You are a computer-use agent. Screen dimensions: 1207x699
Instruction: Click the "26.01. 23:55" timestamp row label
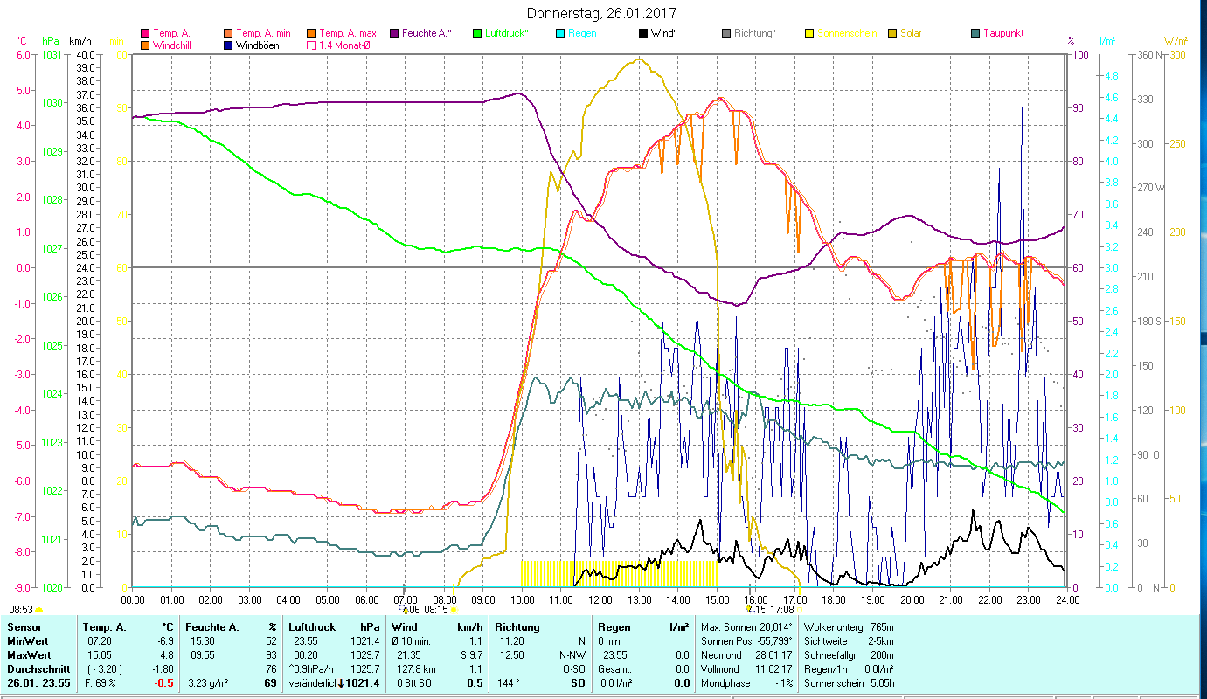tap(38, 682)
